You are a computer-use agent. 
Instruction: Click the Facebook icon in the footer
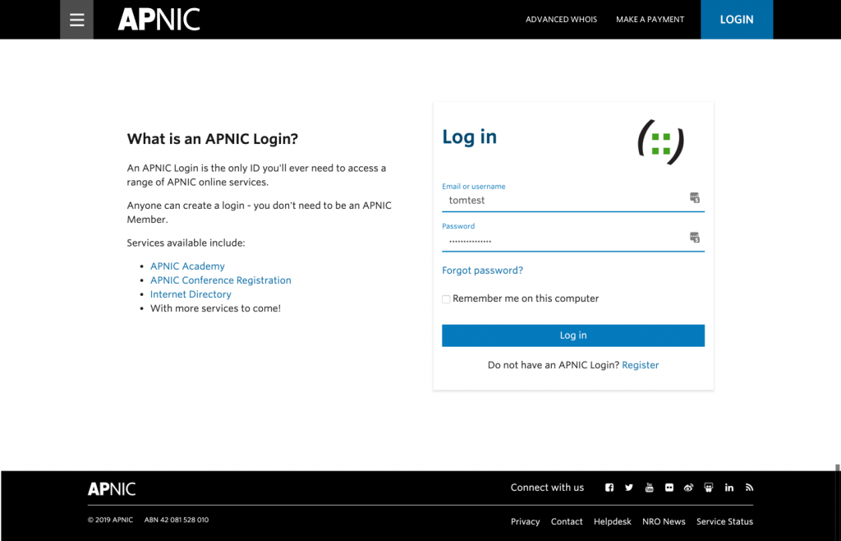point(609,488)
